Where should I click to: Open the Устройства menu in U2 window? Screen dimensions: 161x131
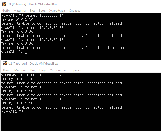tap(58, 70)
